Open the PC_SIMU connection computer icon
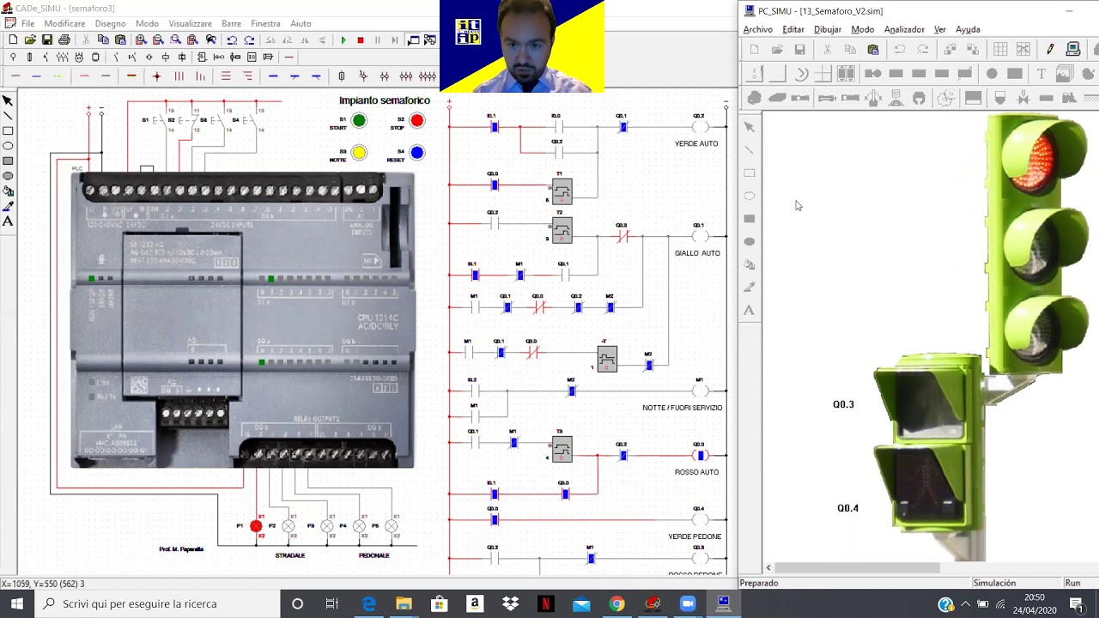This screenshot has height=618, width=1099. pos(1073,50)
